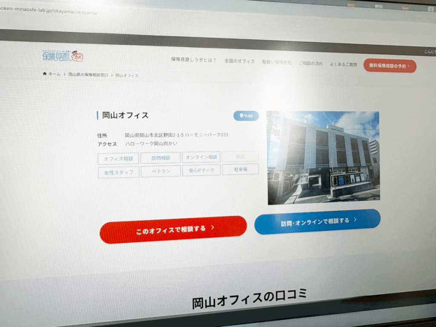
Task: Select the 訪問相談 tag
Action: (161, 158)
